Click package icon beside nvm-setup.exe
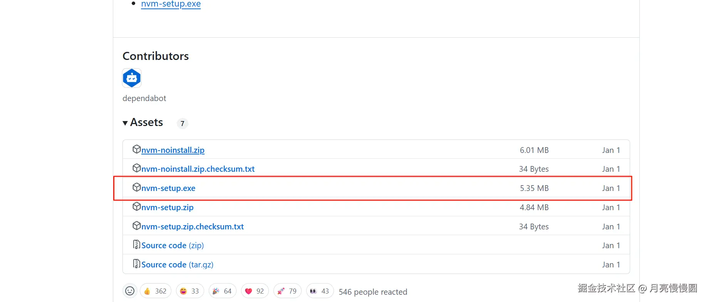Image resolution: width=706 pixels, height=302 pixels. click(x=136, y=187)
